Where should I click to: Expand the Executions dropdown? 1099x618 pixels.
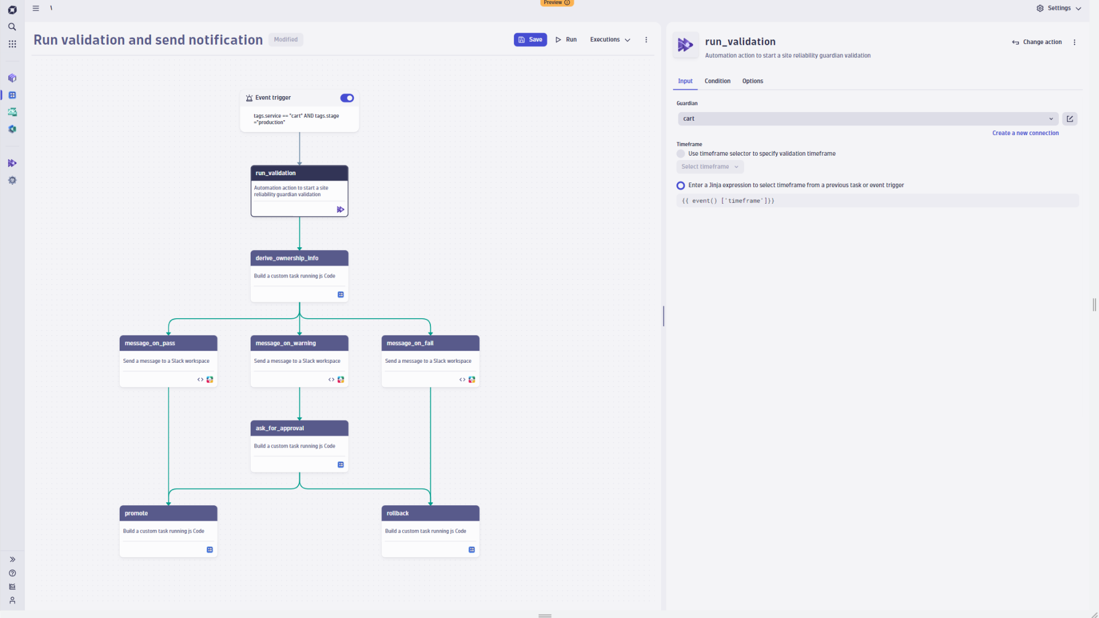[x=610, y=40]
